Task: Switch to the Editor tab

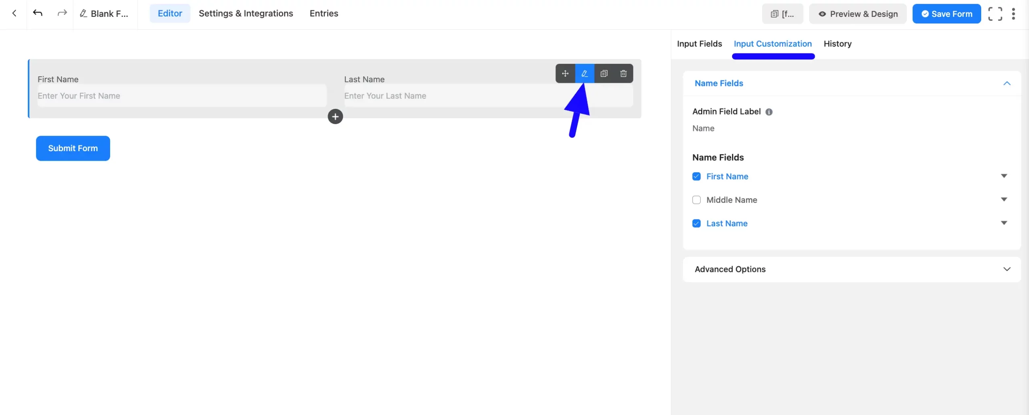Action: click(x=170, y=13)
